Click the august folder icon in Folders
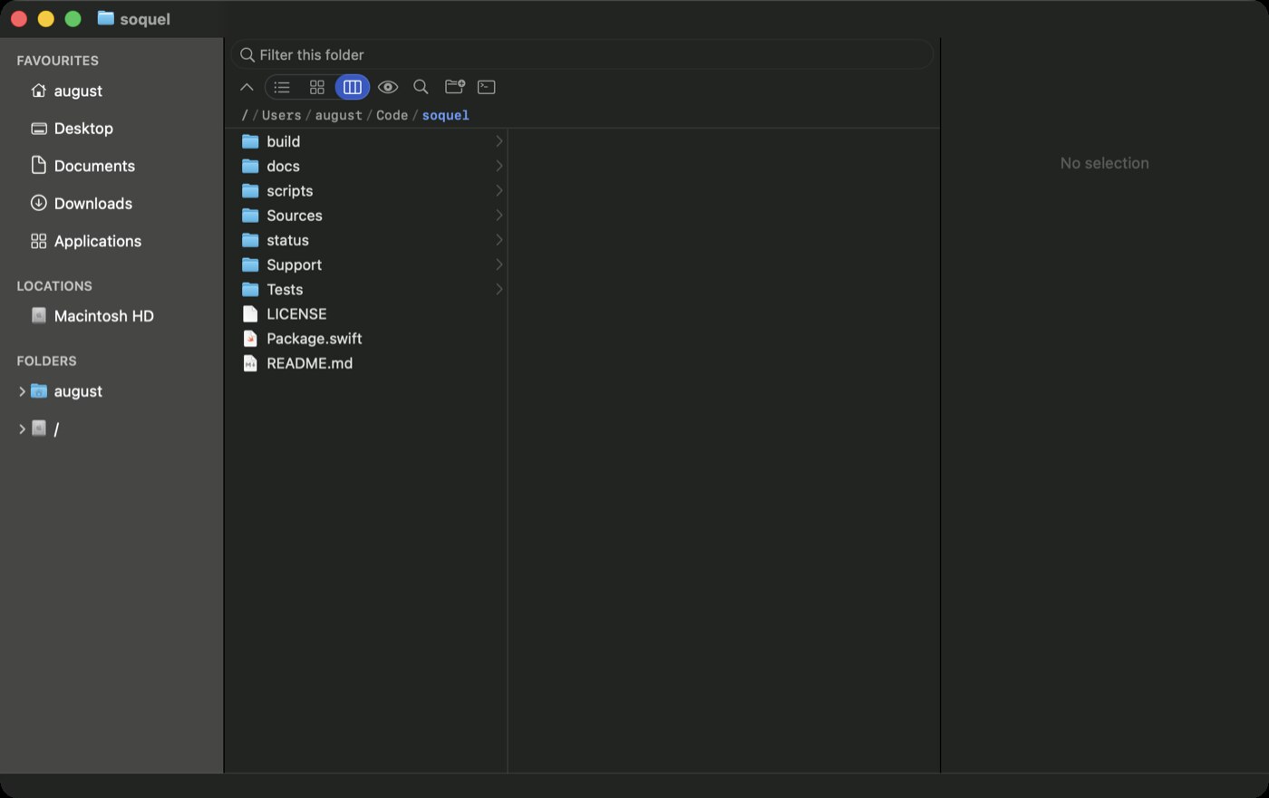The image size is (1269, 798). coord(39,391)
